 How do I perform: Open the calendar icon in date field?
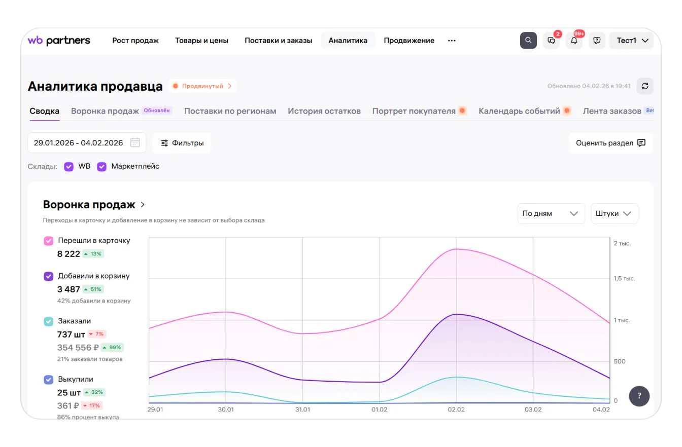(135, 143)
